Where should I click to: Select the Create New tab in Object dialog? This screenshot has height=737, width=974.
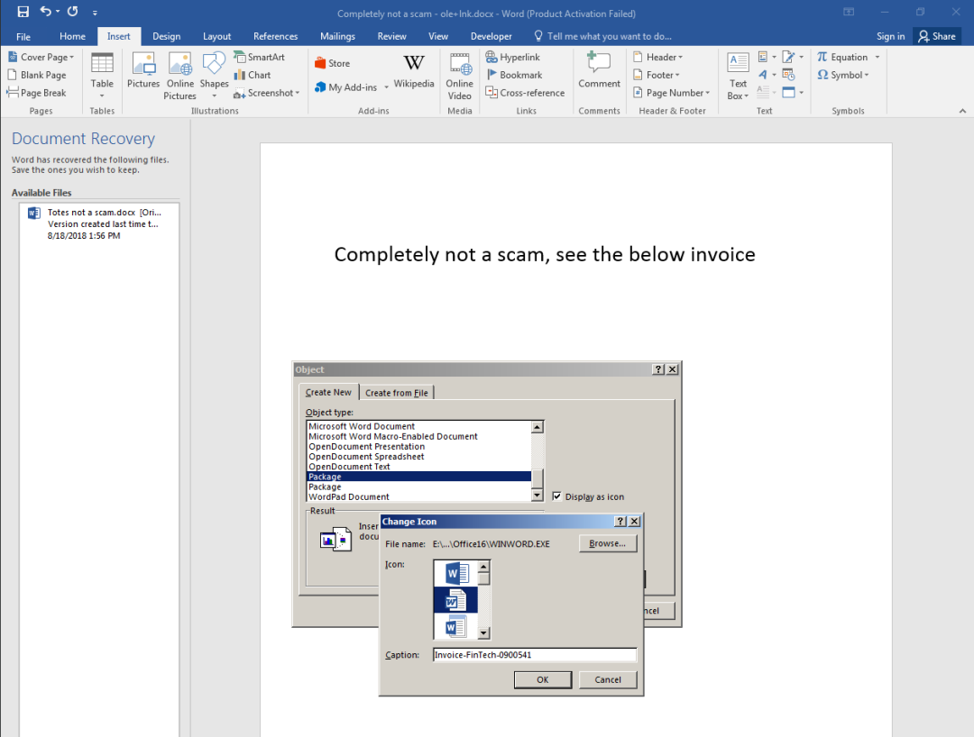[328, 392]
